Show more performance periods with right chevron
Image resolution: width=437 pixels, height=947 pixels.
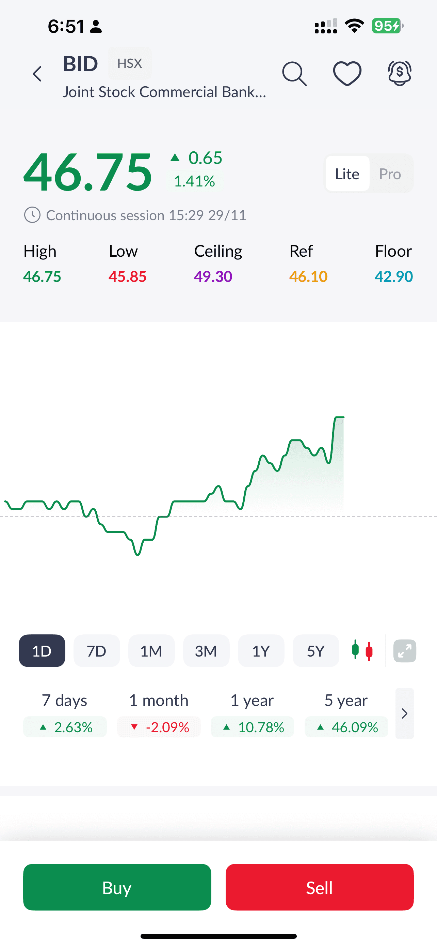404,713
